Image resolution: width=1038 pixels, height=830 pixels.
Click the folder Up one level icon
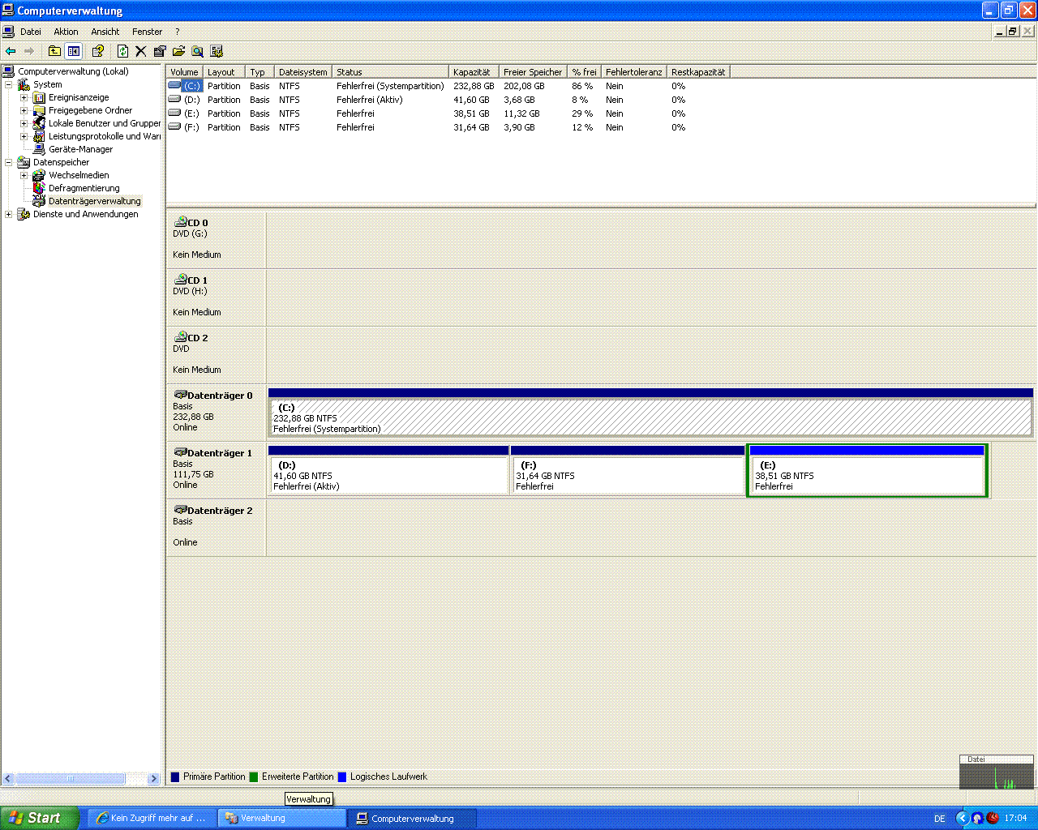(54, 51)
